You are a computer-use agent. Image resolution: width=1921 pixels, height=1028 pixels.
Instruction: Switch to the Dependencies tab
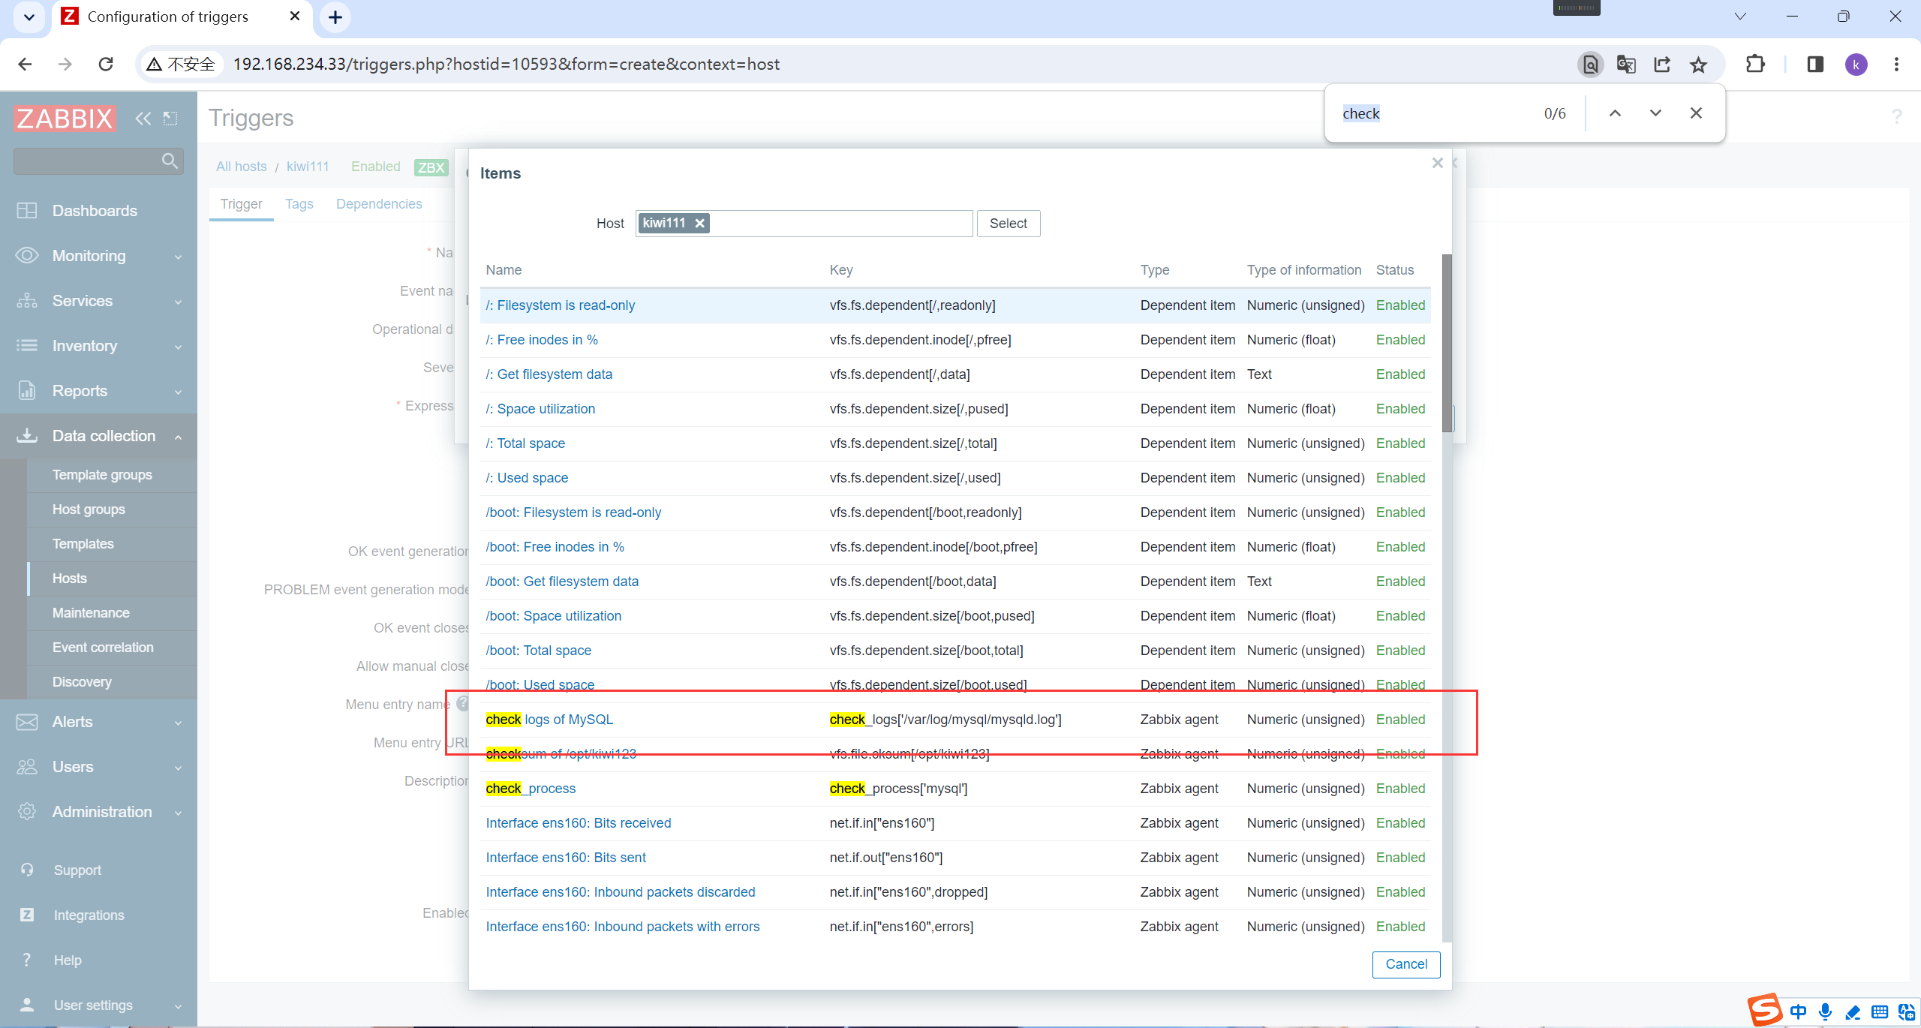click(379, 204)
